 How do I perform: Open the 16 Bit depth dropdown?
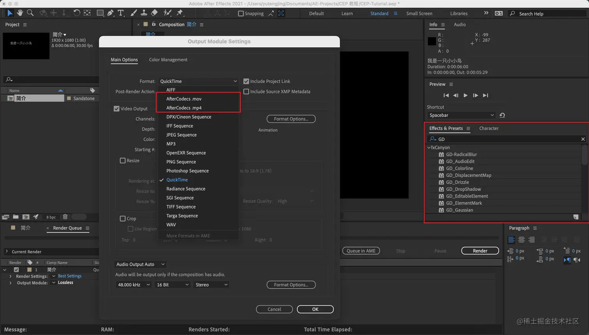point(173,285)
